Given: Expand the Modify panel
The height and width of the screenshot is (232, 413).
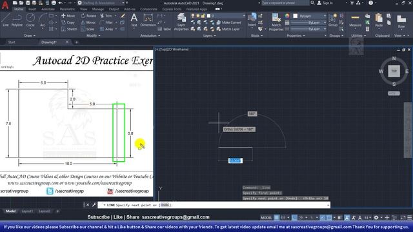Looking at the screenshot, I should click(93, 35).
